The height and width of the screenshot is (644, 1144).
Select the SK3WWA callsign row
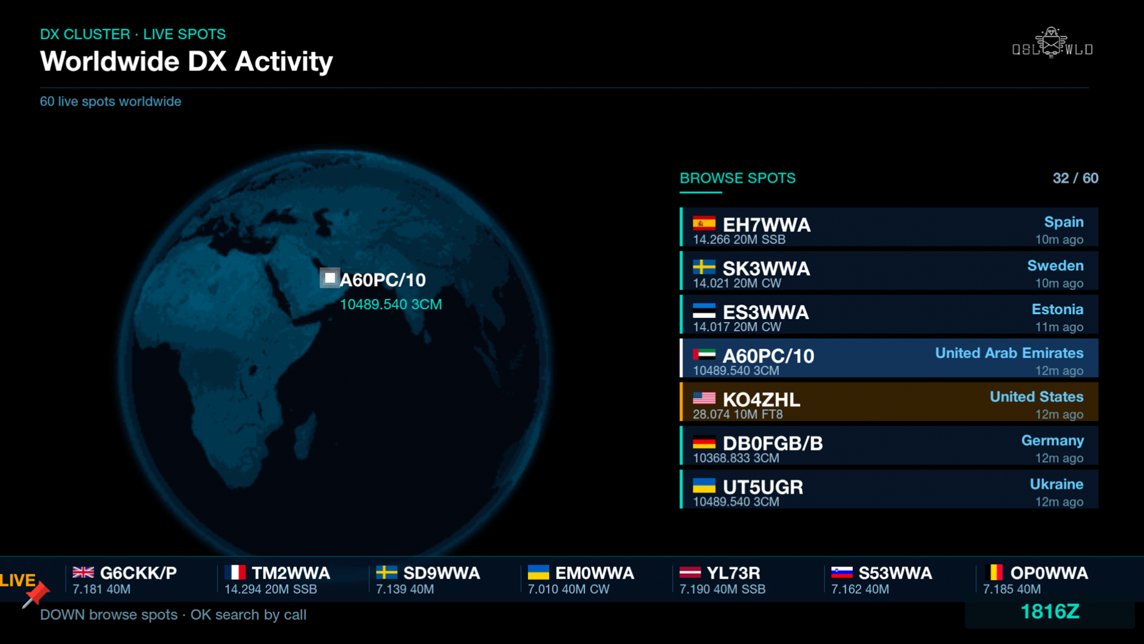(x=889, y=271)
